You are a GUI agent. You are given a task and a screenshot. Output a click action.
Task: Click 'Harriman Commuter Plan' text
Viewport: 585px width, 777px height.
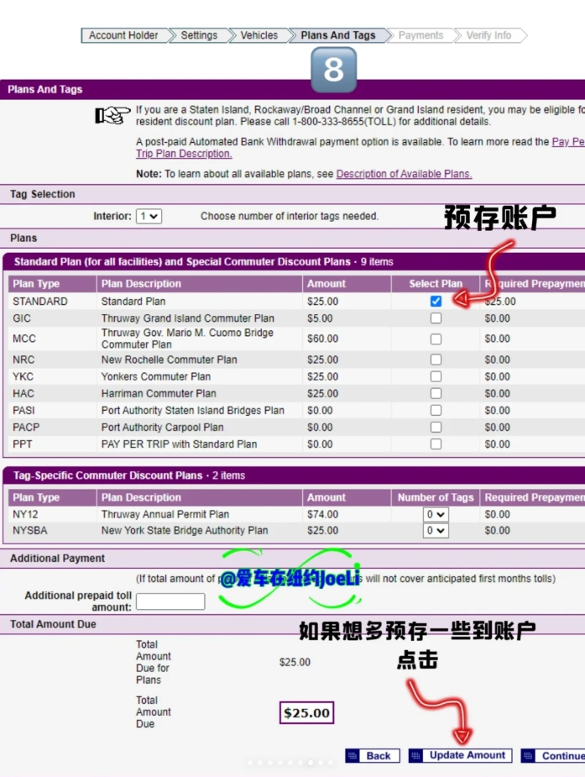tap(159, 393)
